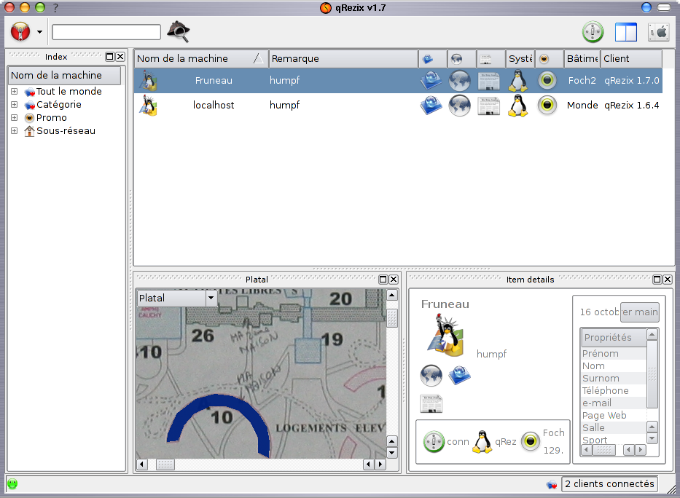Sort by the Client column header
This screenshot has width=680, height=498.
(x=631, y=58)
